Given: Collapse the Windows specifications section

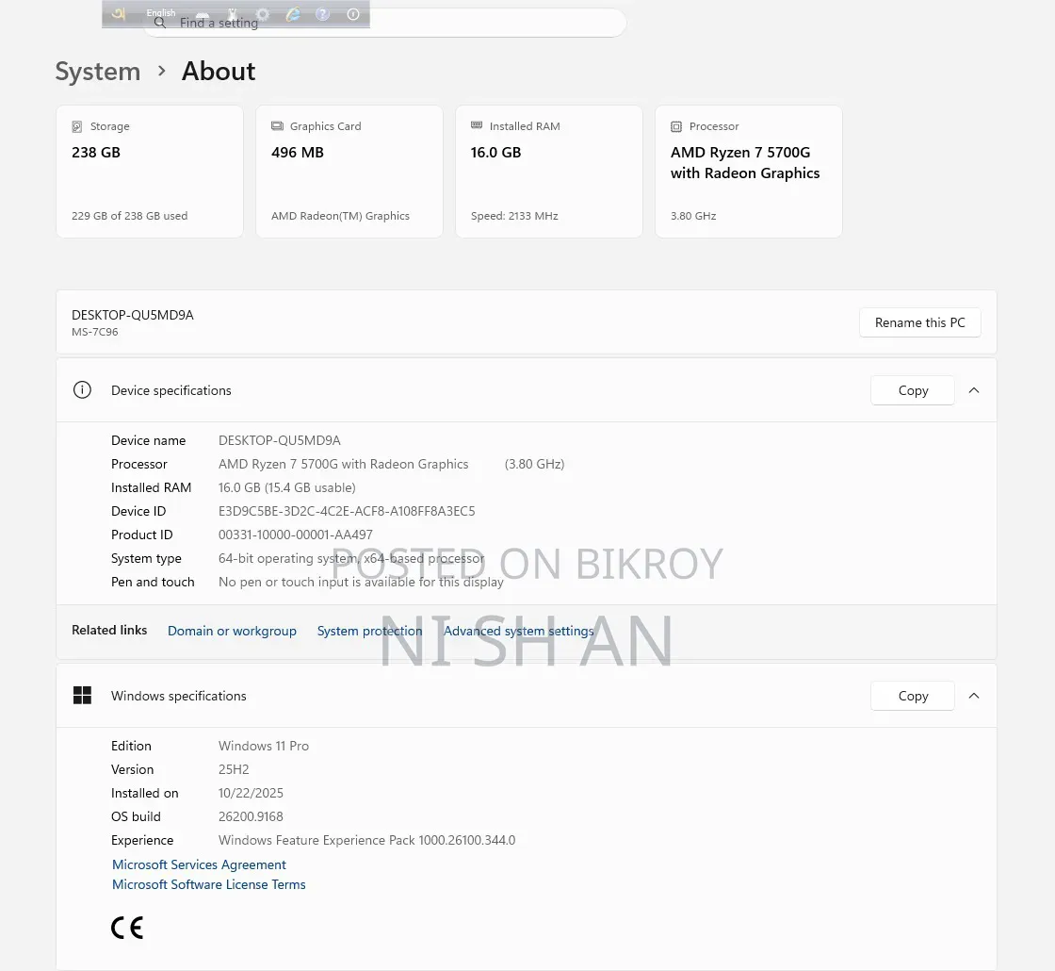Looking at the screenshot, I should click(974, 696).
